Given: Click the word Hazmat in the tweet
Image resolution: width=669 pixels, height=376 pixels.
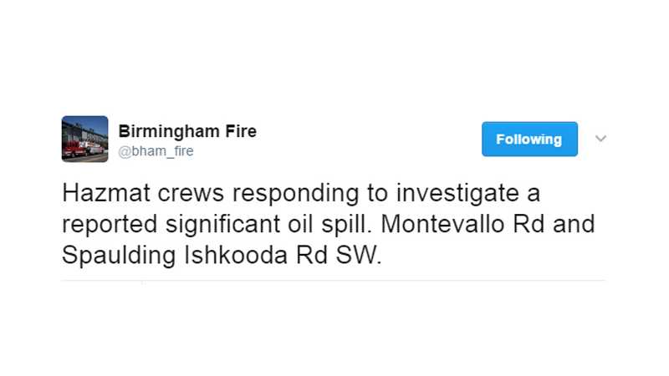Looking at the screenshot, I should (x=106, y=193).
